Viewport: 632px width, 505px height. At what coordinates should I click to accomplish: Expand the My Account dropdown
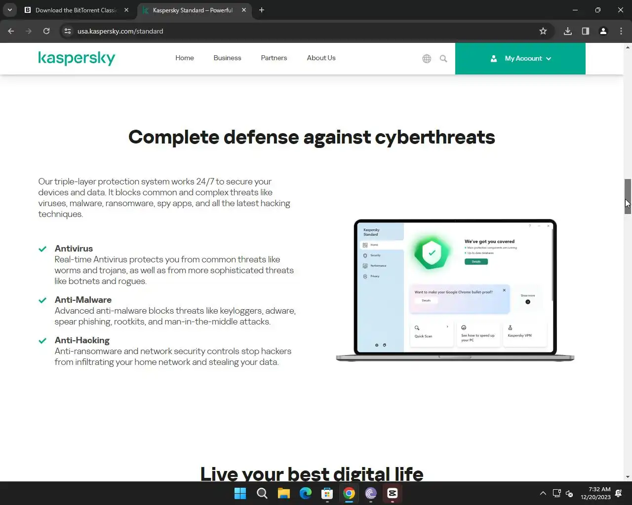click(x=520, y=59)
